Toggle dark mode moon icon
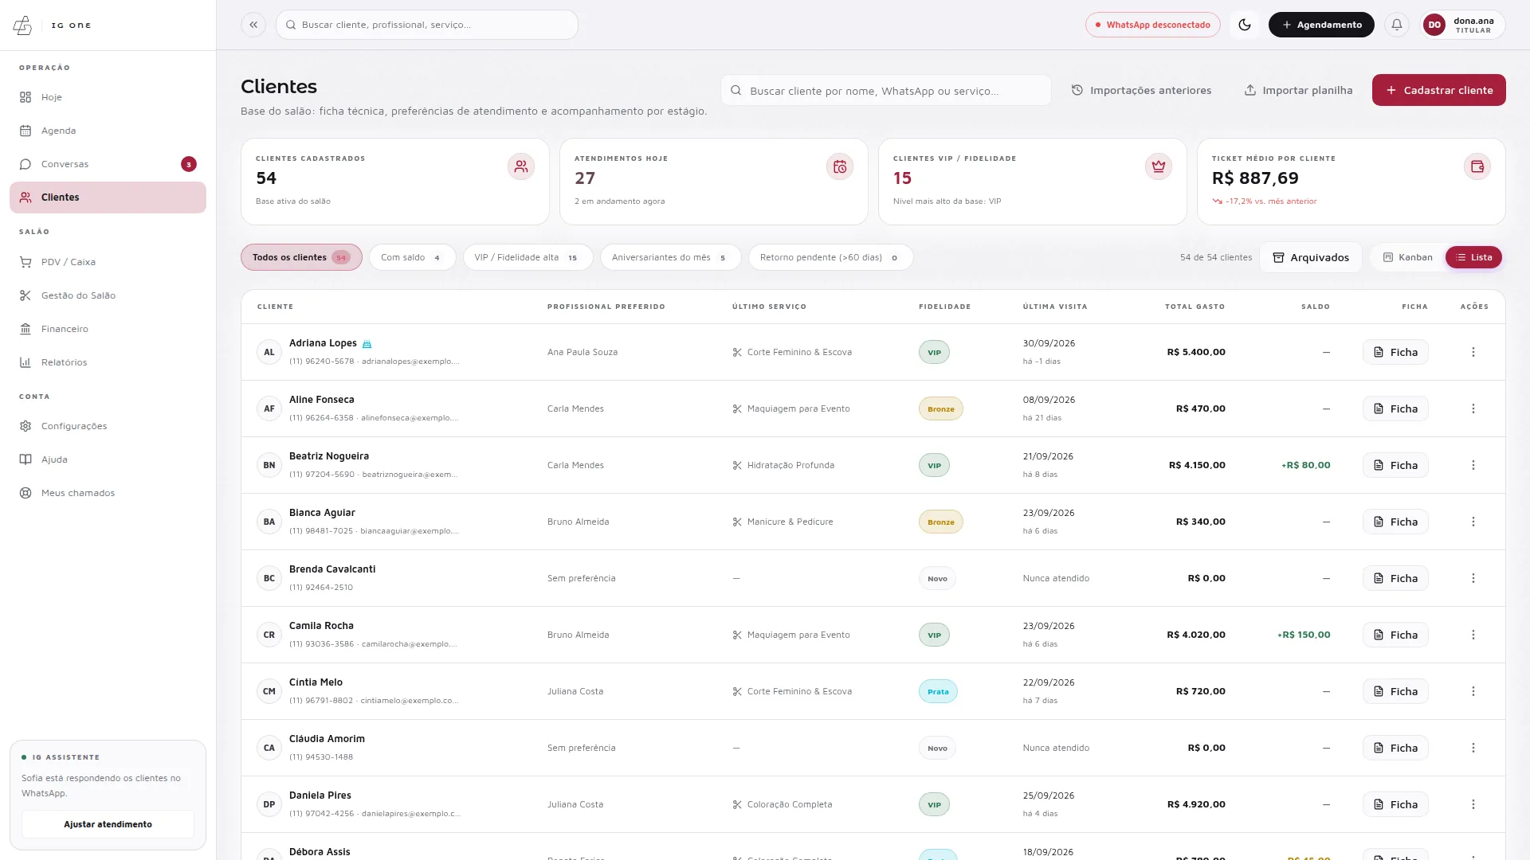Viewport: 1530px width, 860px height. [1245, 25]
